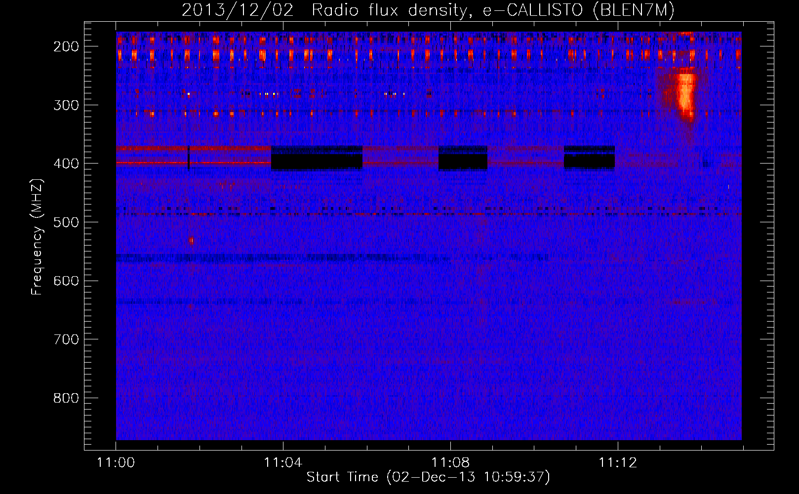799x494 pixels.
Task: Click the 300 frequency tick label
Action: (x=66, y=105)
